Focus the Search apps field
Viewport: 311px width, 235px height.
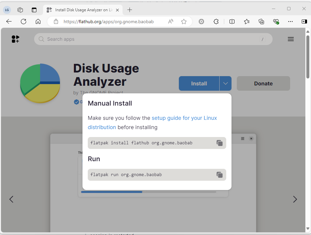(x=153, y=39)
